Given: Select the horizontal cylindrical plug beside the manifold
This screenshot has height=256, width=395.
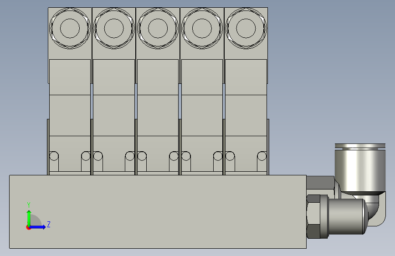Looking at the screenshot, I should pyautogui.click(x=348, y=216).
